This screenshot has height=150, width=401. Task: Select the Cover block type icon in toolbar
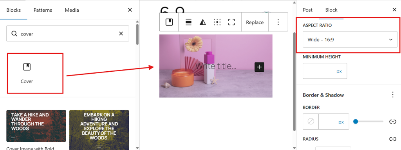pyautogui.click(x=169, y=22)
